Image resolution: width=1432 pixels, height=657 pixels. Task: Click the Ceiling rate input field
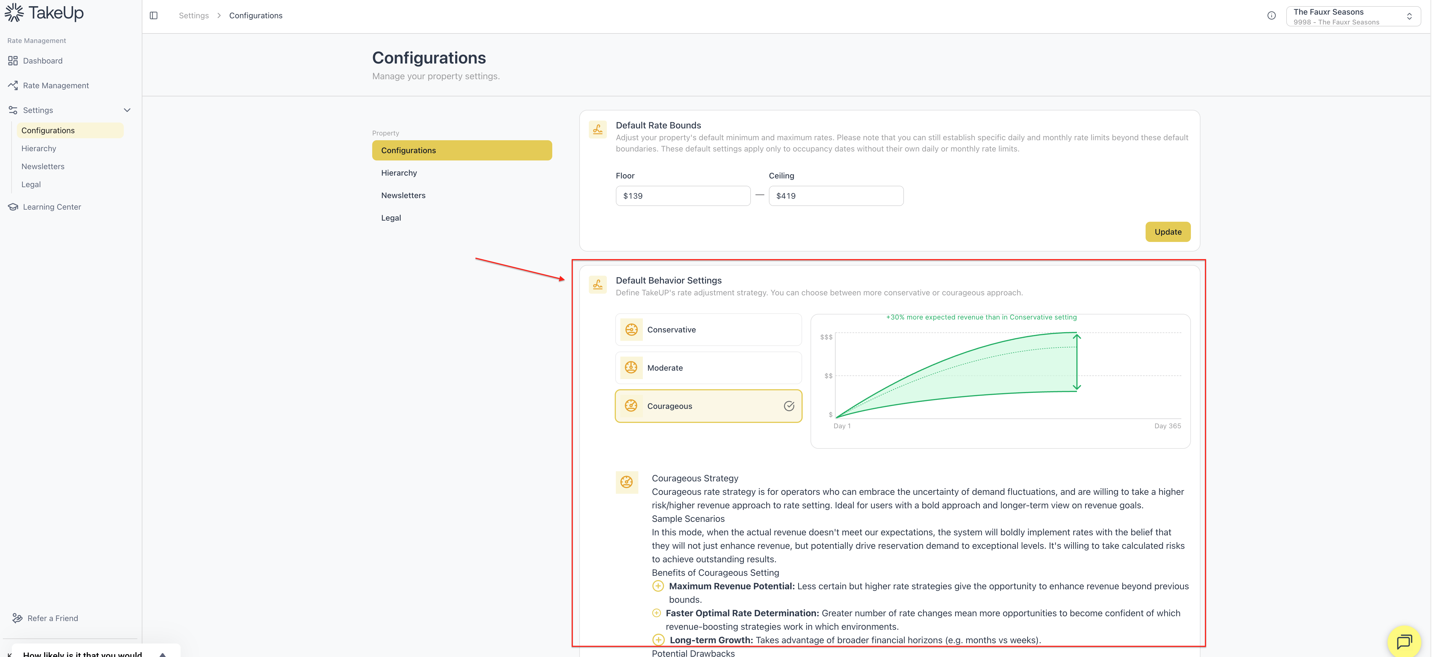pyautogui.click(x=836, y=196)
